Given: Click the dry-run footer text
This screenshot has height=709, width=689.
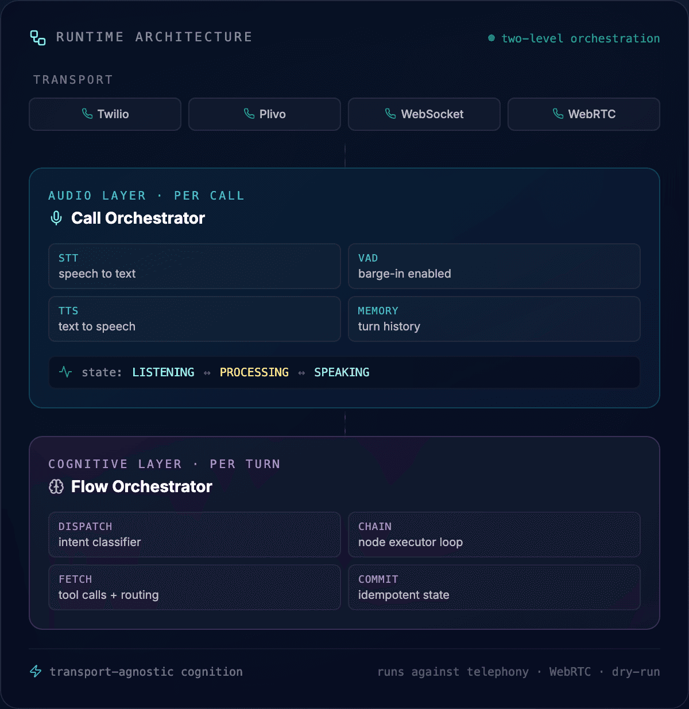Looking at the screenshot, I should 636,672.
